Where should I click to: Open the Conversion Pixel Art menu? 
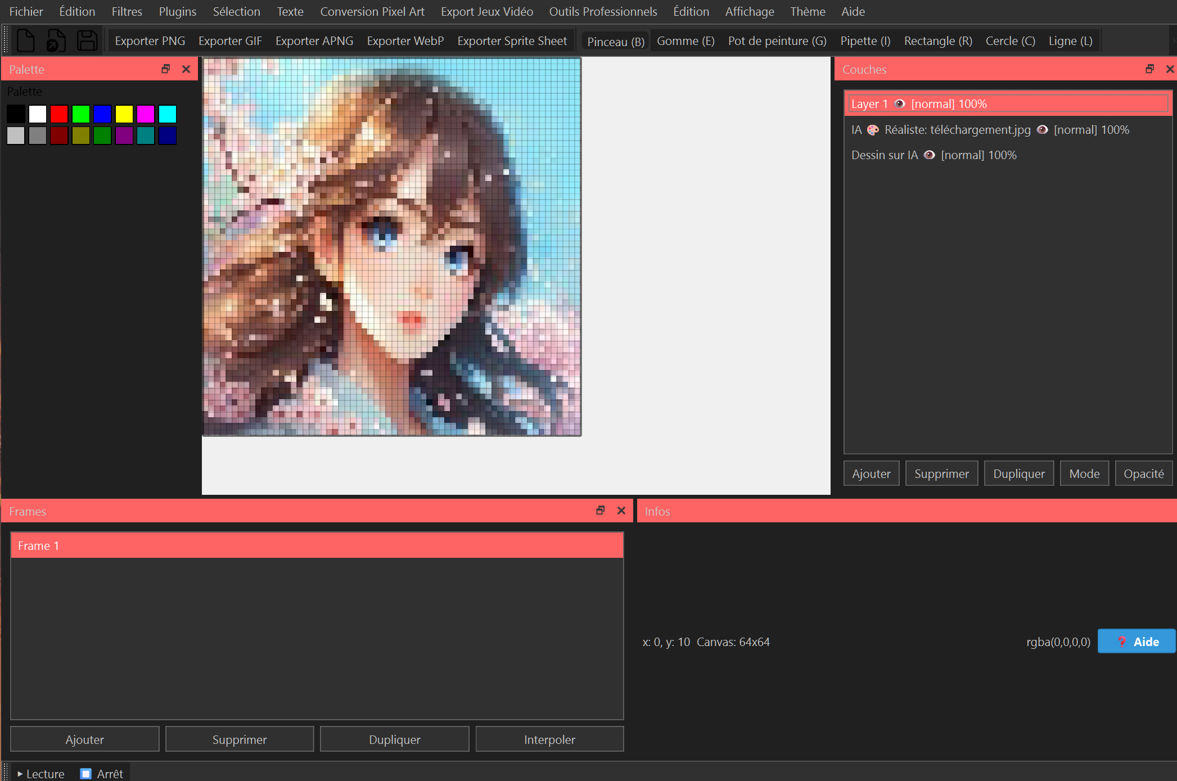tap(372, 11)
